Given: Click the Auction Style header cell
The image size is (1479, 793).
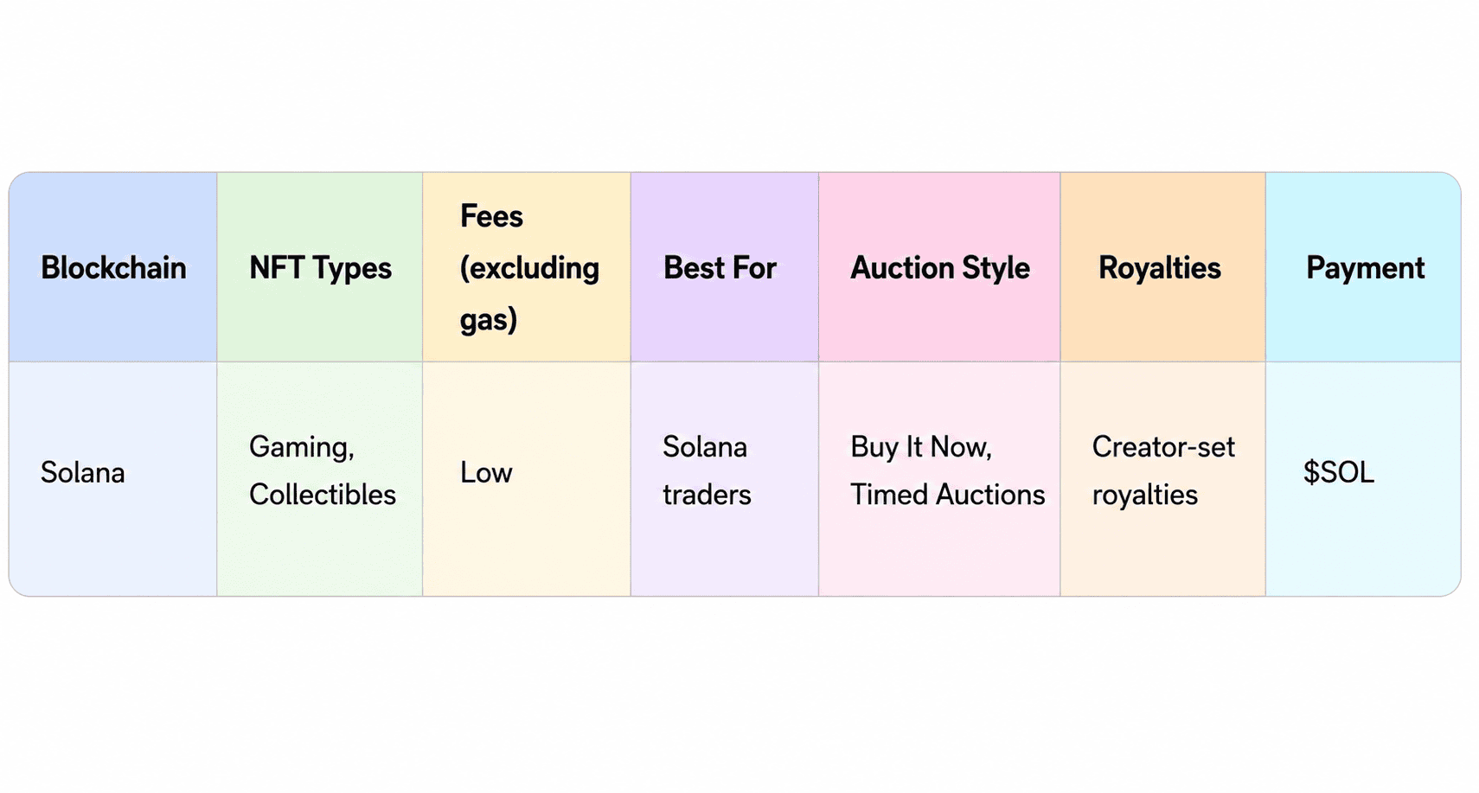Looking at the screenshot, I should [939, 267].
